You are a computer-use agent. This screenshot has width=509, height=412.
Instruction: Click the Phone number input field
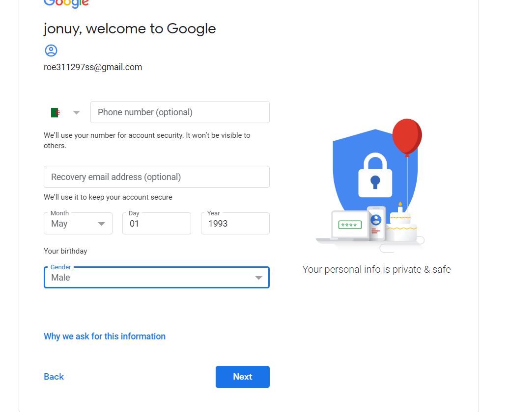click(x=180, y=112)
